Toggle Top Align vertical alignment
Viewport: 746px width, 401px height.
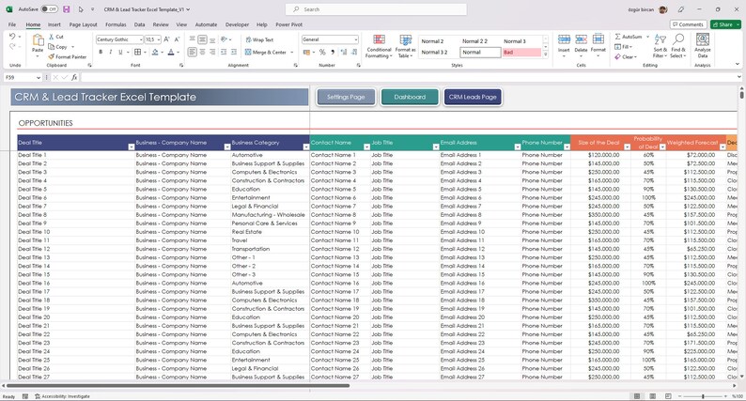(x=193, y=39)
